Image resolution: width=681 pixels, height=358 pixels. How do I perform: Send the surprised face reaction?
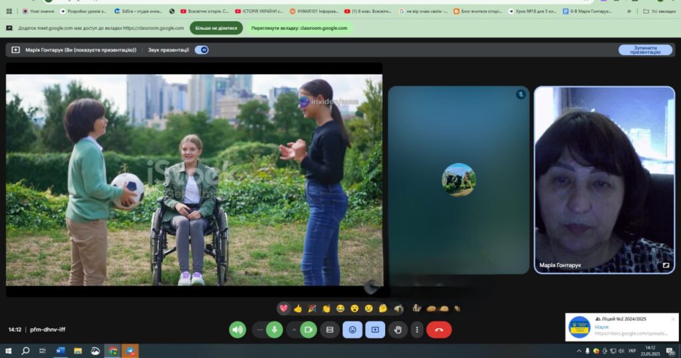click(354, 309)
